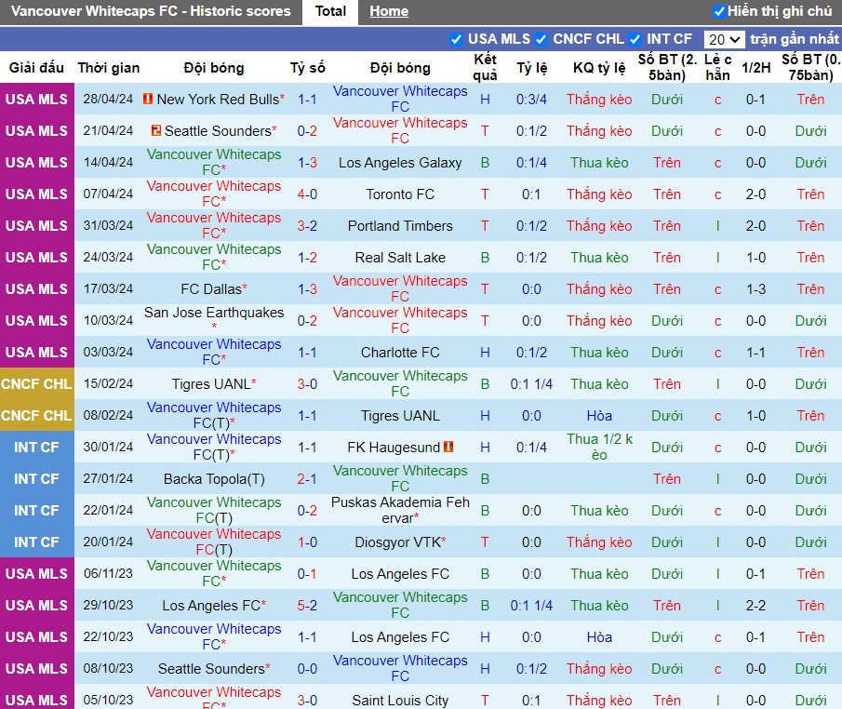Click the Vancouver Whitecaps FC - Historic scores title

pyautogui.click(x=151, y=11)
